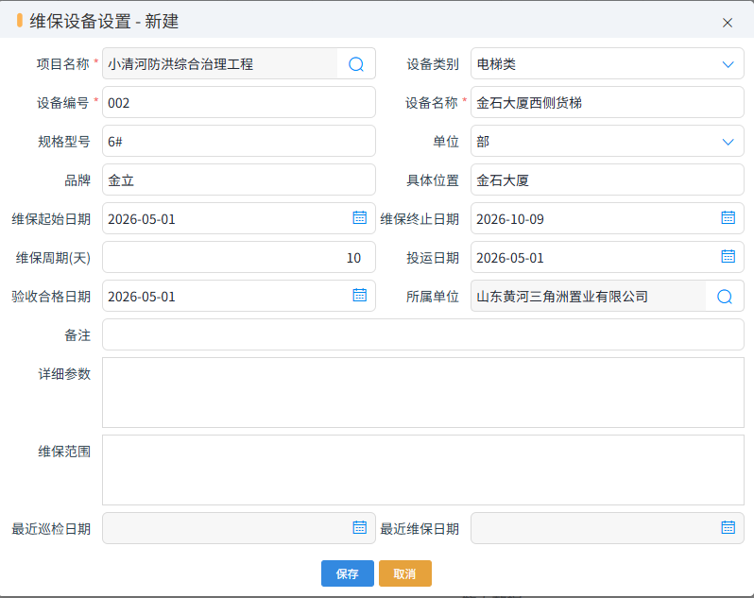Click the 保存 button
The height and width of the screenshot is (598, 754).
pos(347,573)
